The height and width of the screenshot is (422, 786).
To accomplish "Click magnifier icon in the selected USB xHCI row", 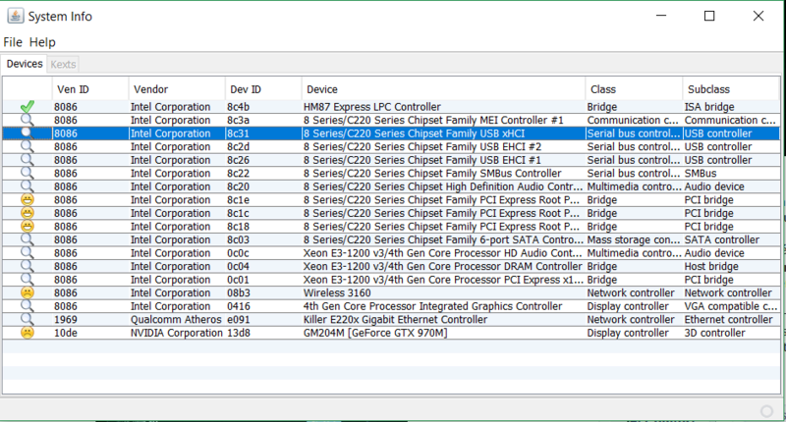I will (28, 133).
